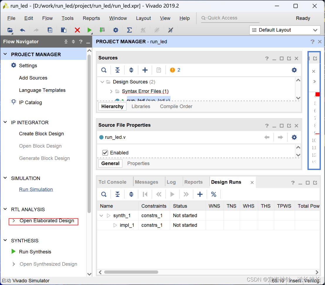Open the Reports menu
Screen dimensions: 325x285
91,18
